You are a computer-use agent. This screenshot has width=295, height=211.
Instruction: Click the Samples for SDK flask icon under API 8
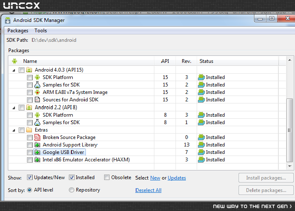(x=37, y=122)
